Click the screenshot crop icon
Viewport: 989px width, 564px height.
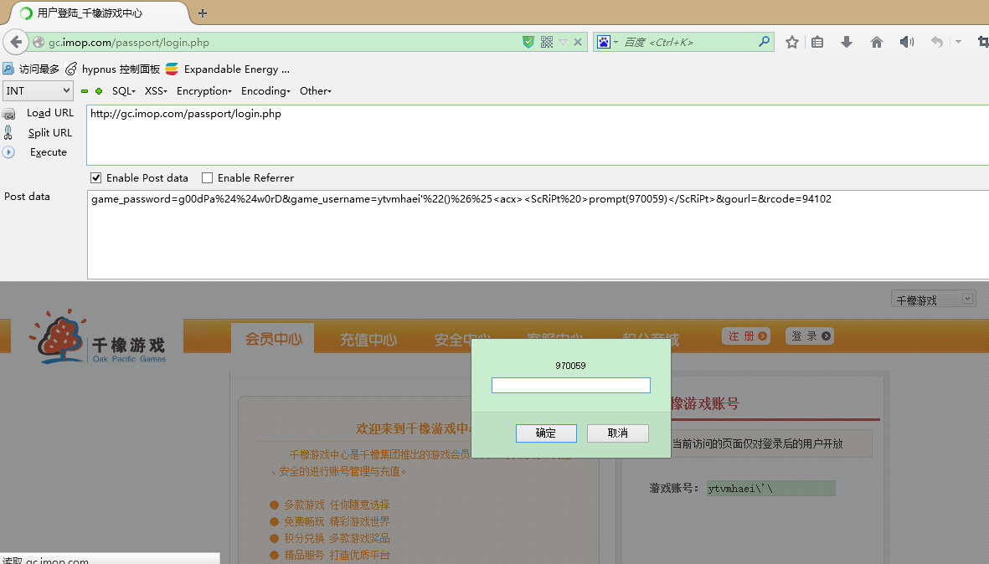point(982,42)
